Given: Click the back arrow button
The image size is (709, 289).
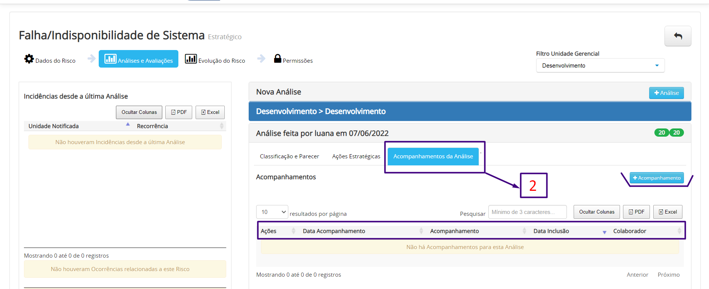Looking at the screenshot, I should pos(678,36).
